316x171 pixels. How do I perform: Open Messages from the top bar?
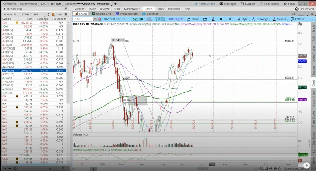click(228, 4)
